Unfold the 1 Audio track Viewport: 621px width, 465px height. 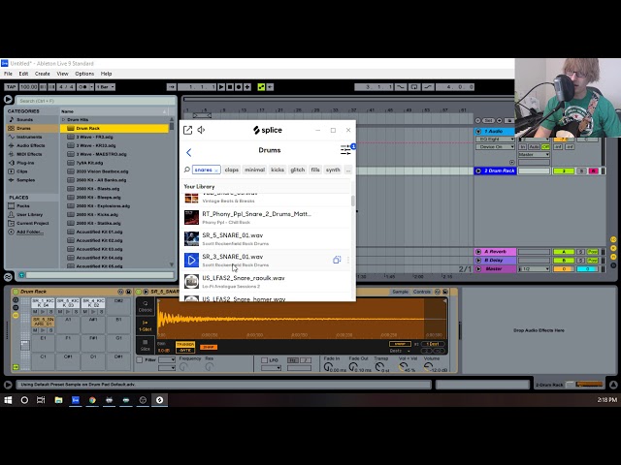coord(478,132)
